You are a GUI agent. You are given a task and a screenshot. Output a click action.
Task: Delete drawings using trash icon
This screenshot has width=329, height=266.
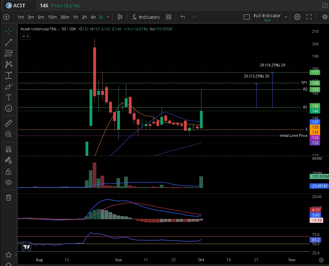click(x=9, y=197)
